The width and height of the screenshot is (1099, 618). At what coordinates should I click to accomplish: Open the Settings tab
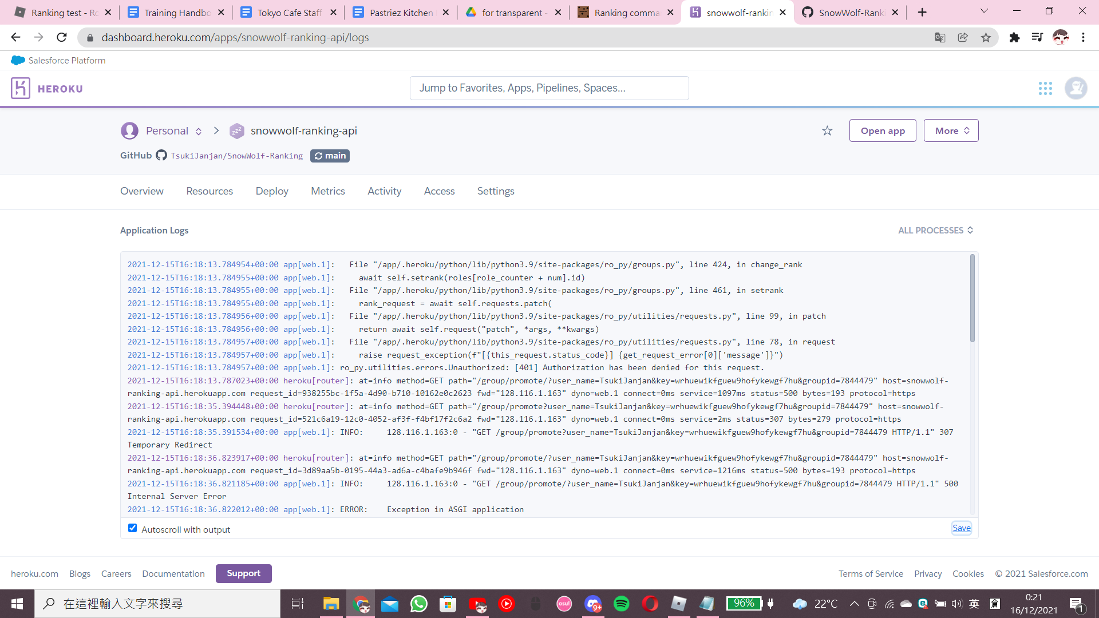point(496,191)
